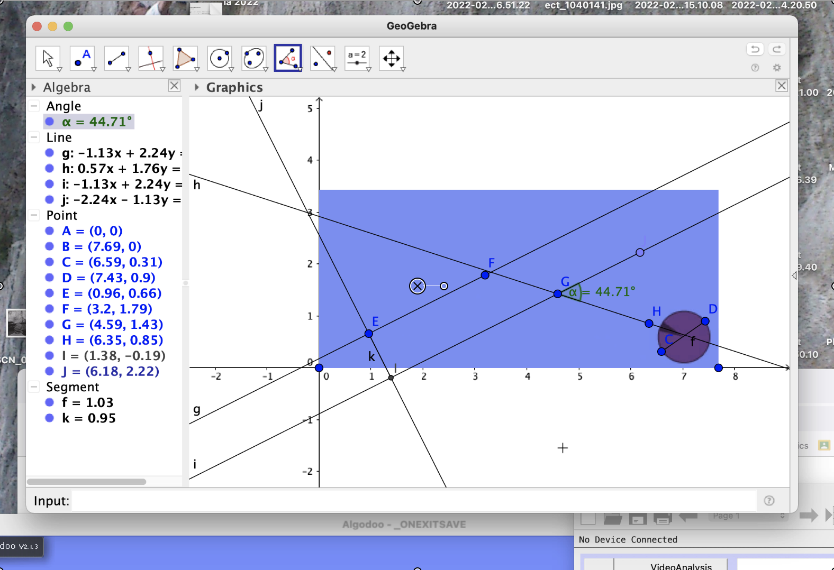Select the Perpendicular Line tool
The width and height of the screenshot is (834, 570).
151,58
